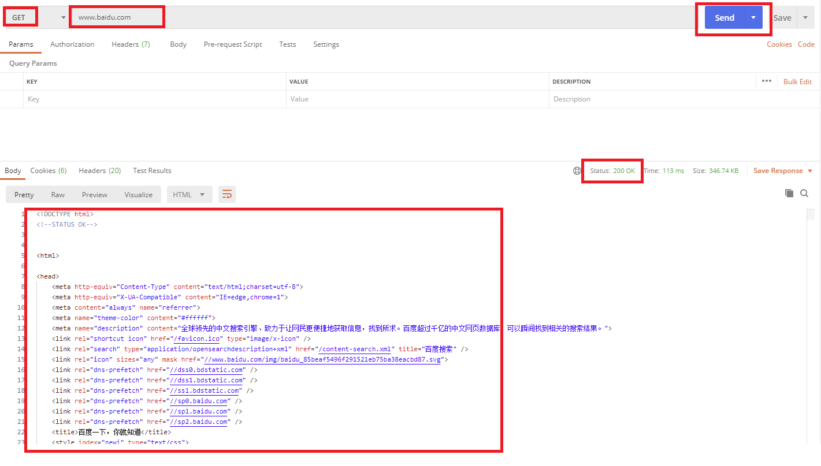Open the three-dot column options menu
Screen dimensions: 821x466
(767, 81)
